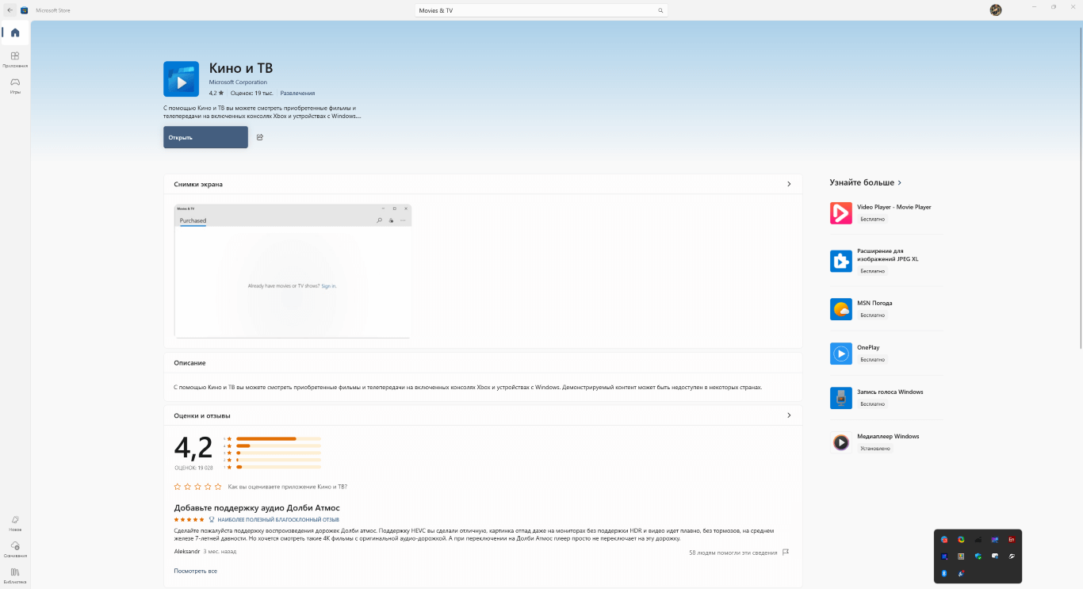
Task: Expand the Снимки экрана section chevron
Action: pos(788,184)
